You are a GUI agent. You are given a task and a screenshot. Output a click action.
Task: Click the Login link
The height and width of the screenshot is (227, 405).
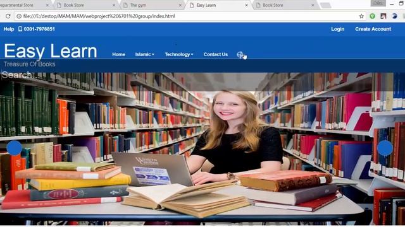337,29
